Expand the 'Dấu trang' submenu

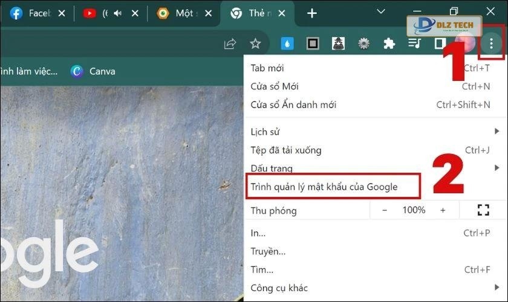pos(376,169)
